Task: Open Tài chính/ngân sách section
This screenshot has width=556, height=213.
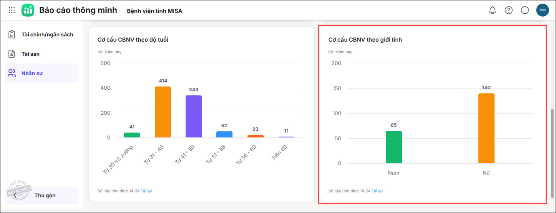Action: (x=42, y=34)
